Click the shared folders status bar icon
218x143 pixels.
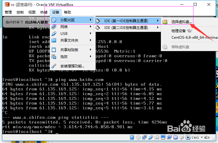(x=157, y=137)
